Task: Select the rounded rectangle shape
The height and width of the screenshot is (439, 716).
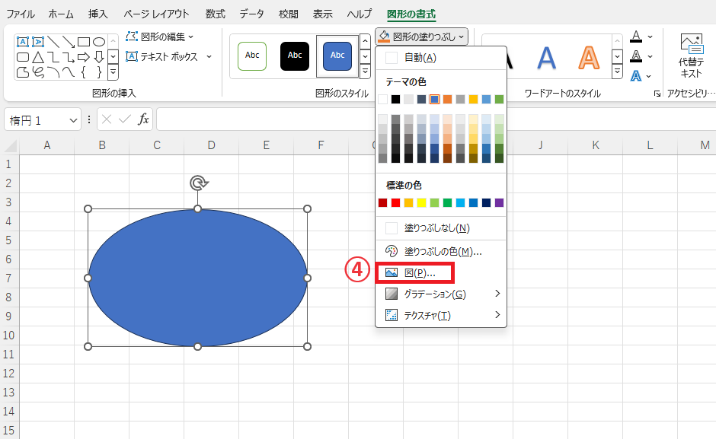Action: [23, 57]
